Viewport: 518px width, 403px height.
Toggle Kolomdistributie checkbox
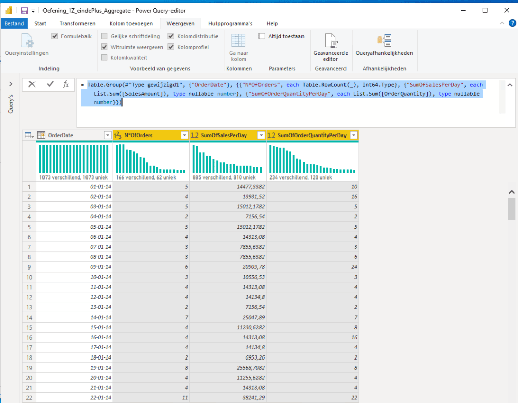[171, 36]
